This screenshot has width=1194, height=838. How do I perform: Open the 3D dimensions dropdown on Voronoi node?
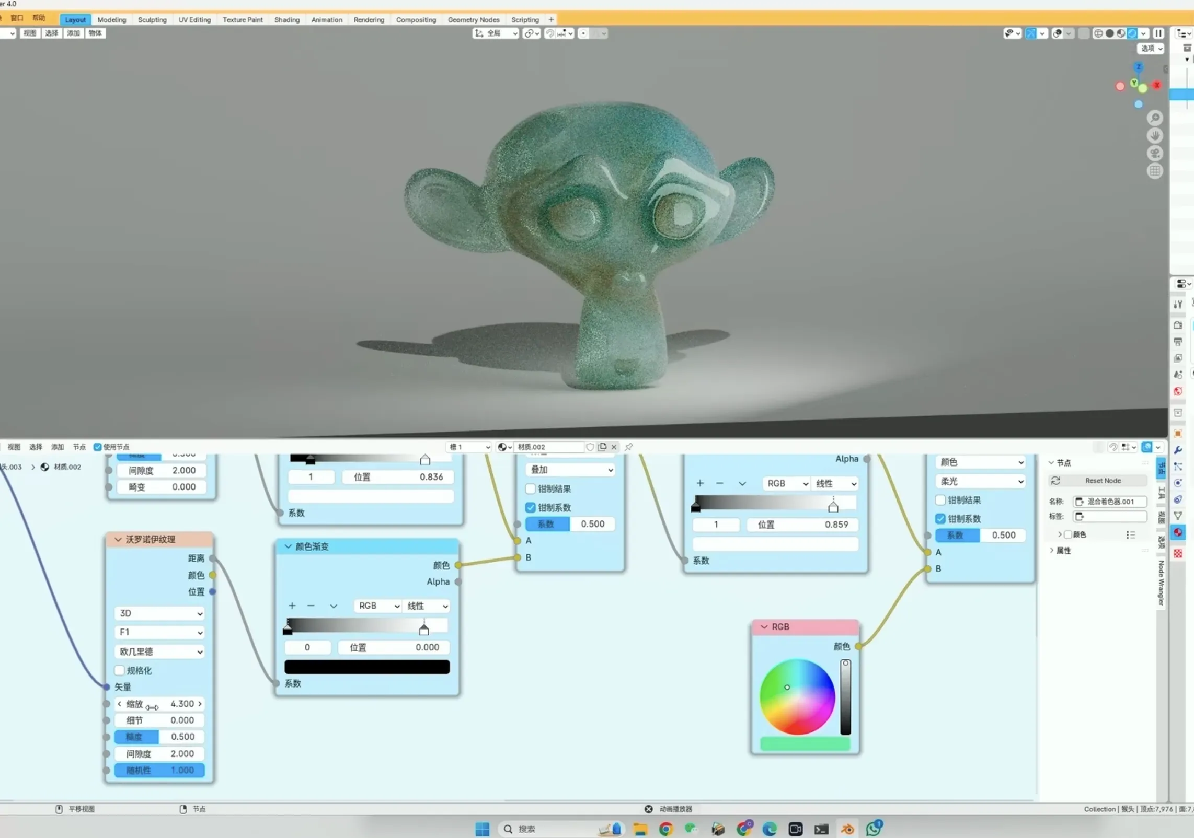click(159, 613)
